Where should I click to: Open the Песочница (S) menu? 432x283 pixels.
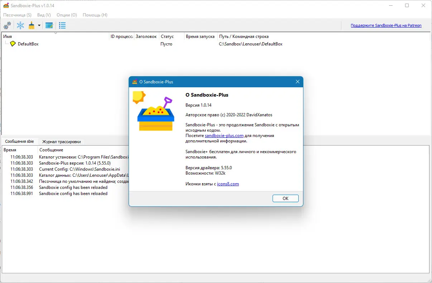click(x=17, y=15)
